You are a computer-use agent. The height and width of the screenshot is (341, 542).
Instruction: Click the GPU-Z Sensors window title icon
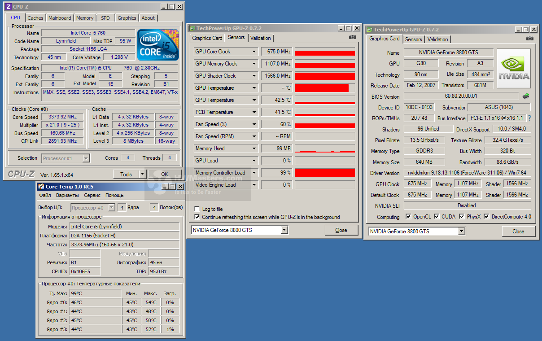pos(192,28)
